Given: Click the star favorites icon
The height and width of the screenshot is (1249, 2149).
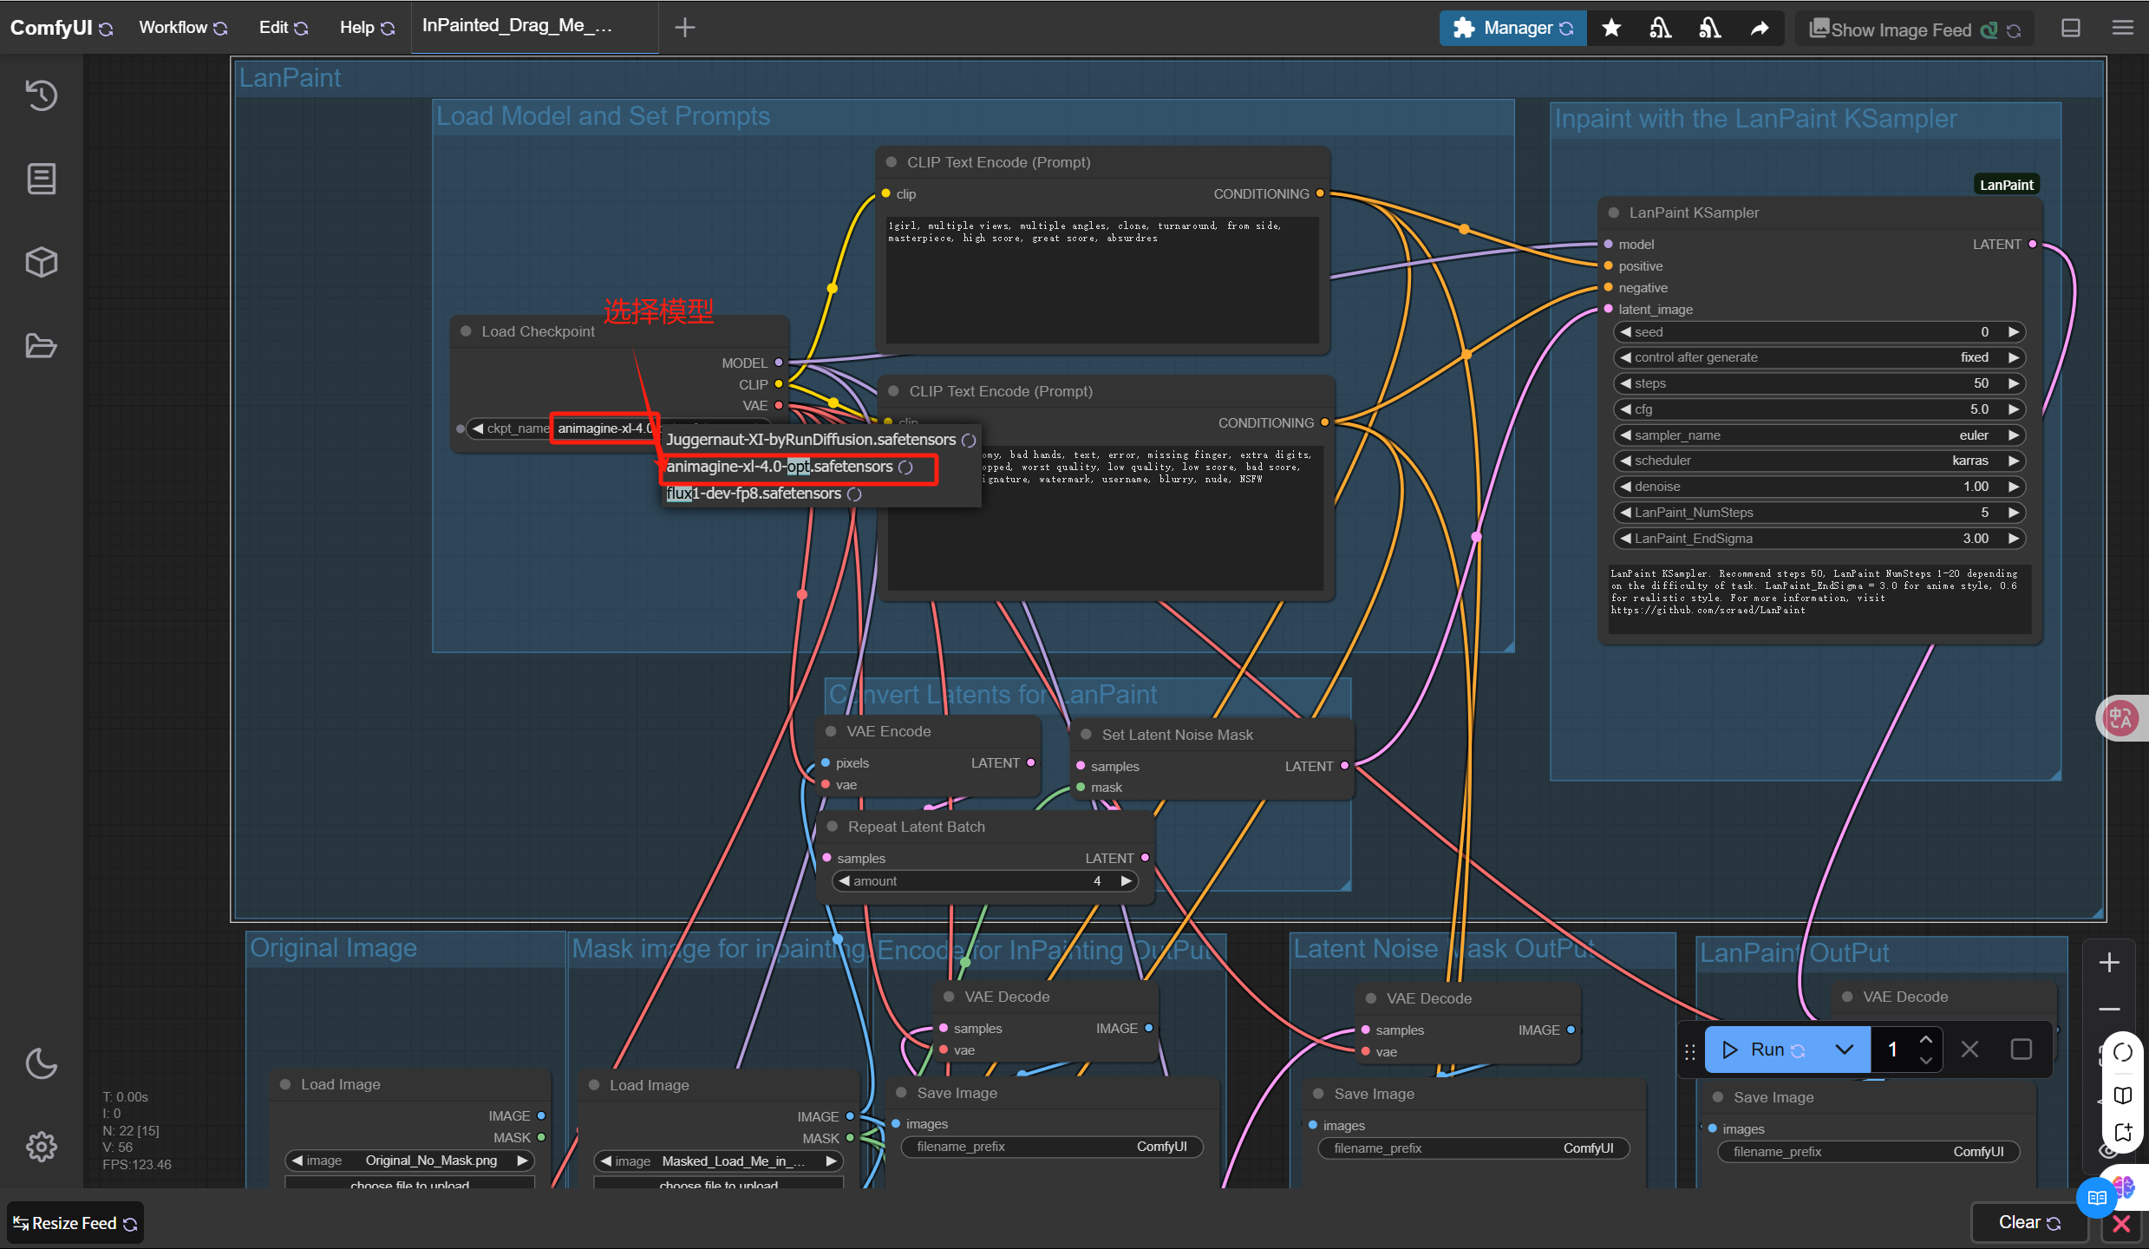Looking at the screenshot, I should click(x=1611, y=28).
